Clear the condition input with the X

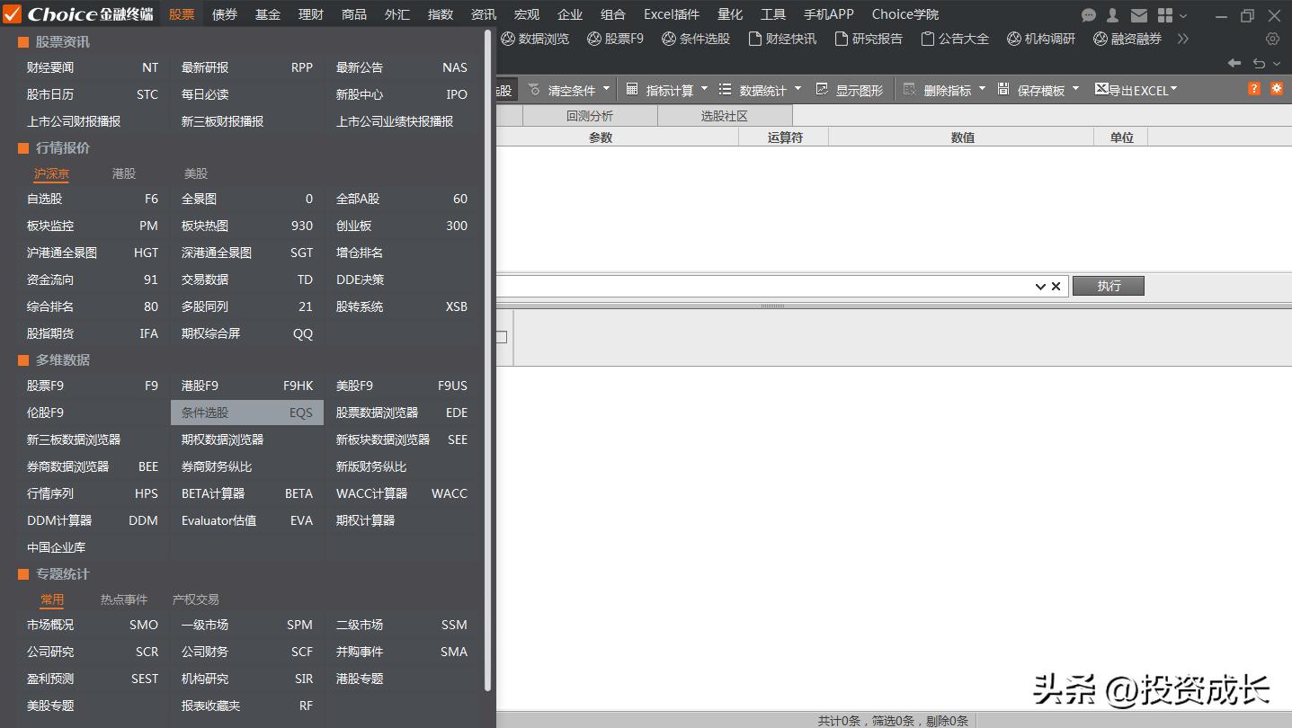coord(1056,285)
